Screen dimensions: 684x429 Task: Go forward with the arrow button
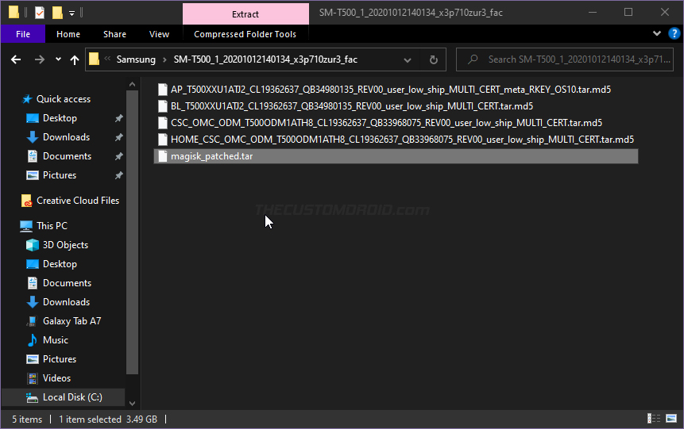(x=39, y=59)
